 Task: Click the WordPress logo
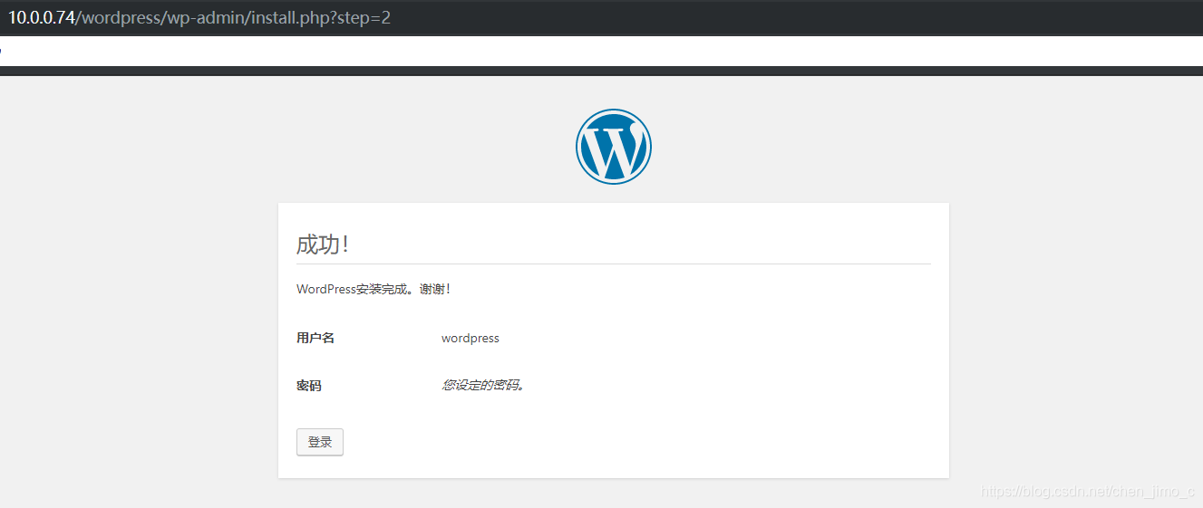(614, 147)
